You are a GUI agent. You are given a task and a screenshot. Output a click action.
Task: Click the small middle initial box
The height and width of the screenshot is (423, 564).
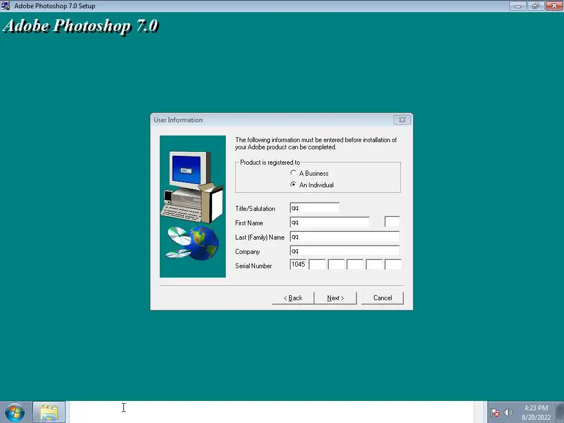click(392, 221)
